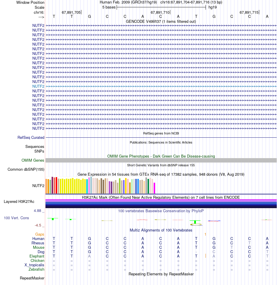This screenshot has width=277, height=285.
Task: Click the Elephant alignment row label
Action: coord(37,256)
